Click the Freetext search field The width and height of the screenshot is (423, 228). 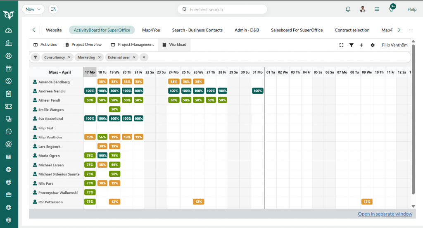point(222,9)
